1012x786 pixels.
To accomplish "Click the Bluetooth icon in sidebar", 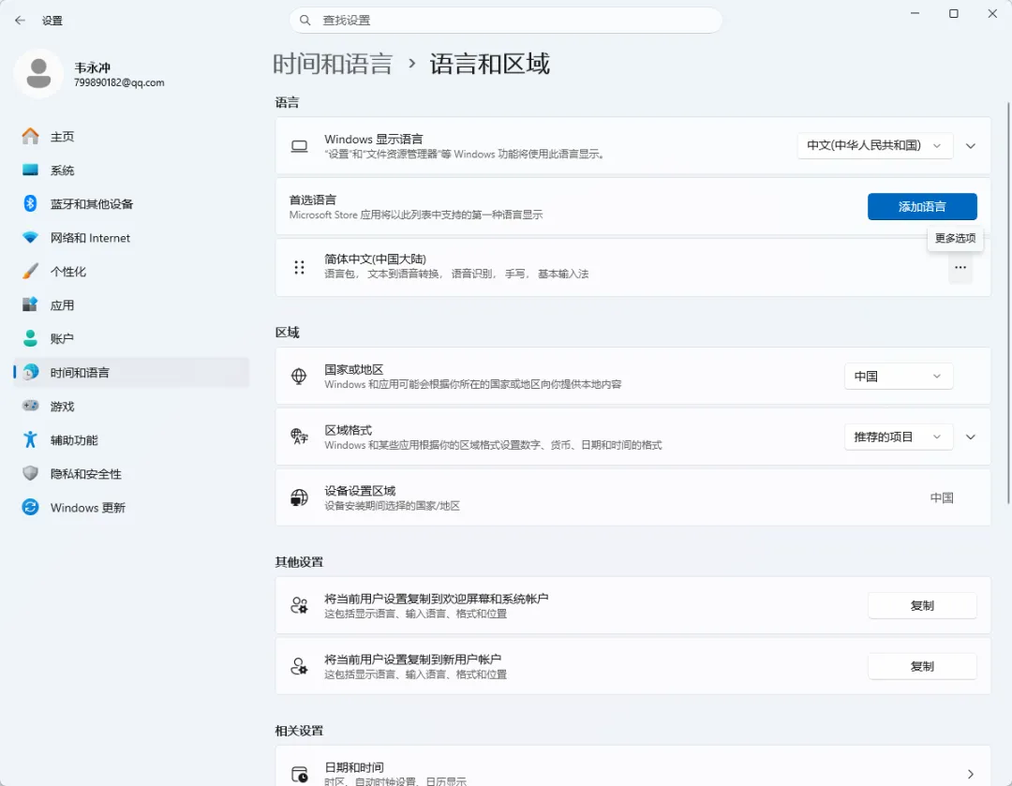I will coord(30,204).
